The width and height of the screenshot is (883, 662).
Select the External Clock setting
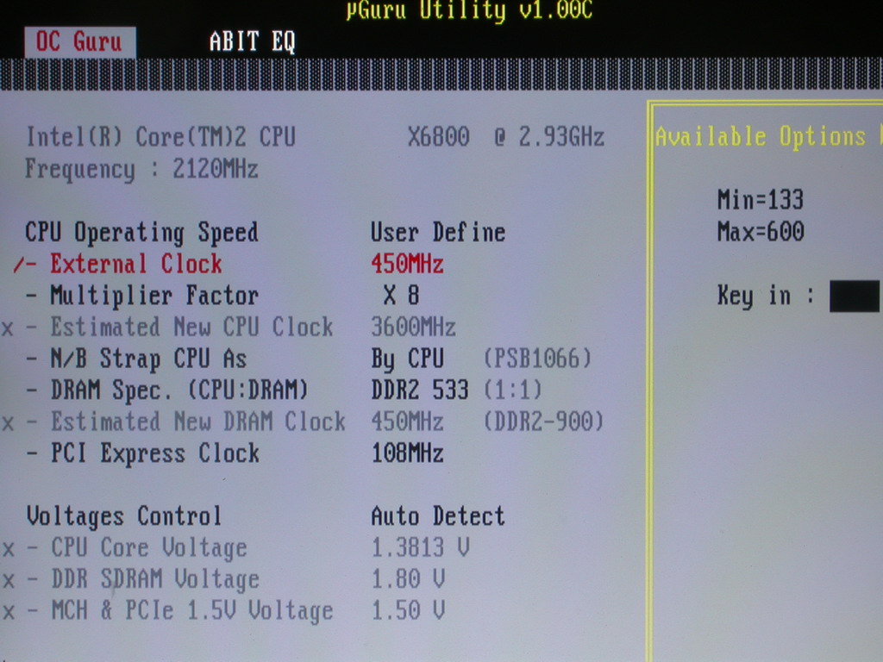pos(135,264)
